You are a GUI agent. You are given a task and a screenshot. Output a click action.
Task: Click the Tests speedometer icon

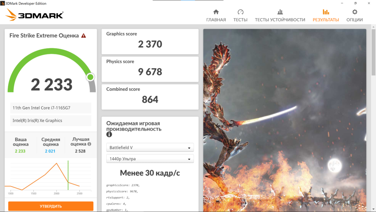[241, 12]
